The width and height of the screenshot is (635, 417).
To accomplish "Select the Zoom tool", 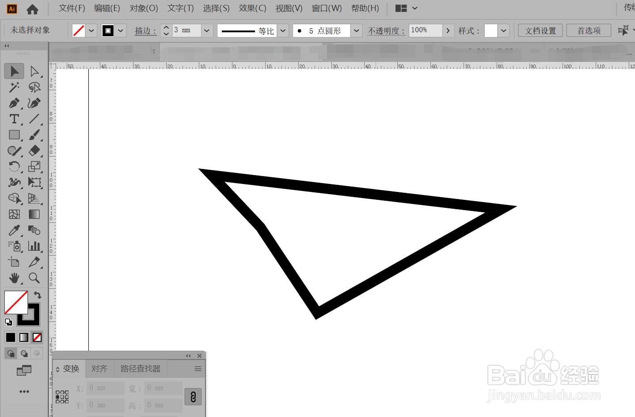I will pyautogui.click(x=34, y=278).
